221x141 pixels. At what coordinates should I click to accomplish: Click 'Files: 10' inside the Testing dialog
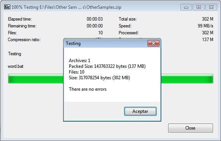76,72
